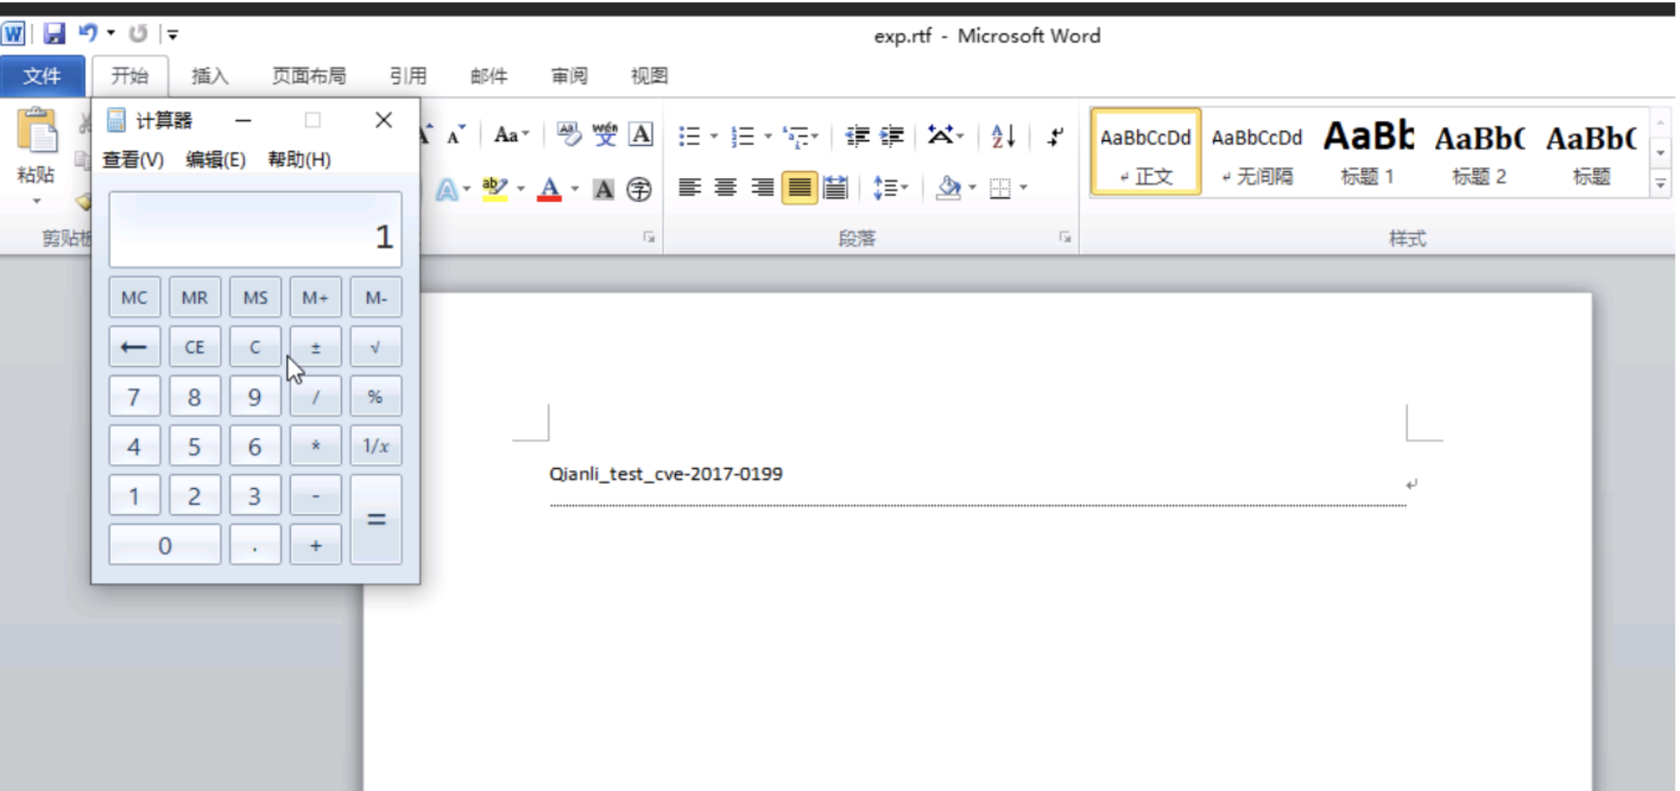
Task: Apply the 无间隔 No Spacing style
Action: [x=1257, y=152]
